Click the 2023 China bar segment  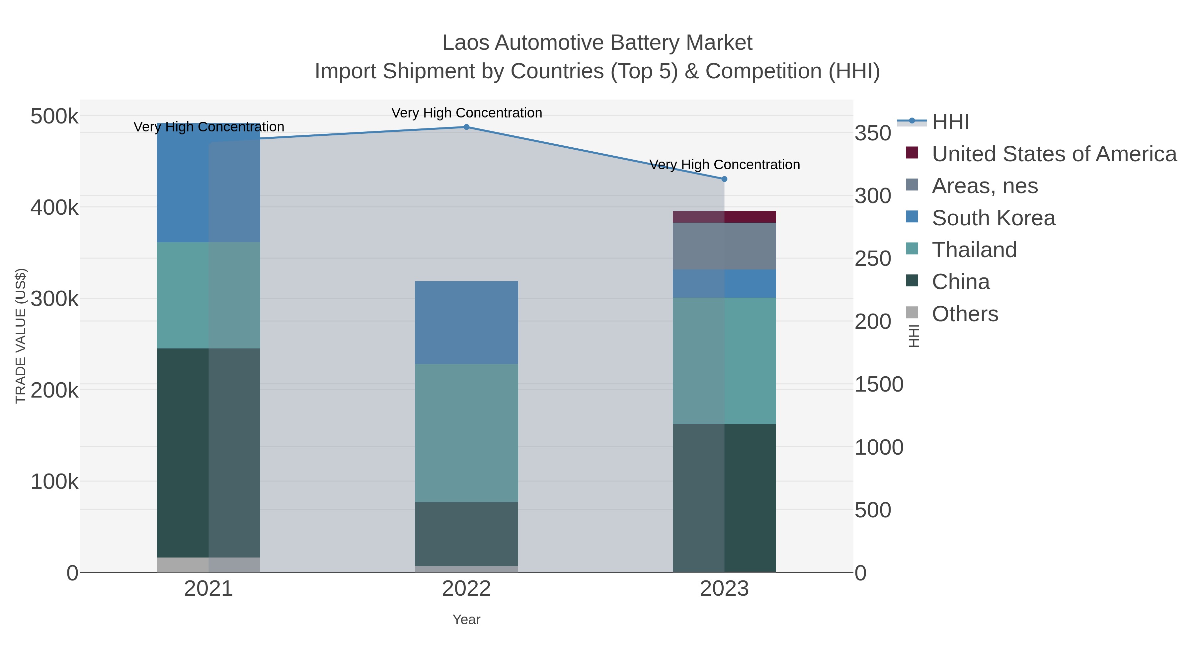724,498
